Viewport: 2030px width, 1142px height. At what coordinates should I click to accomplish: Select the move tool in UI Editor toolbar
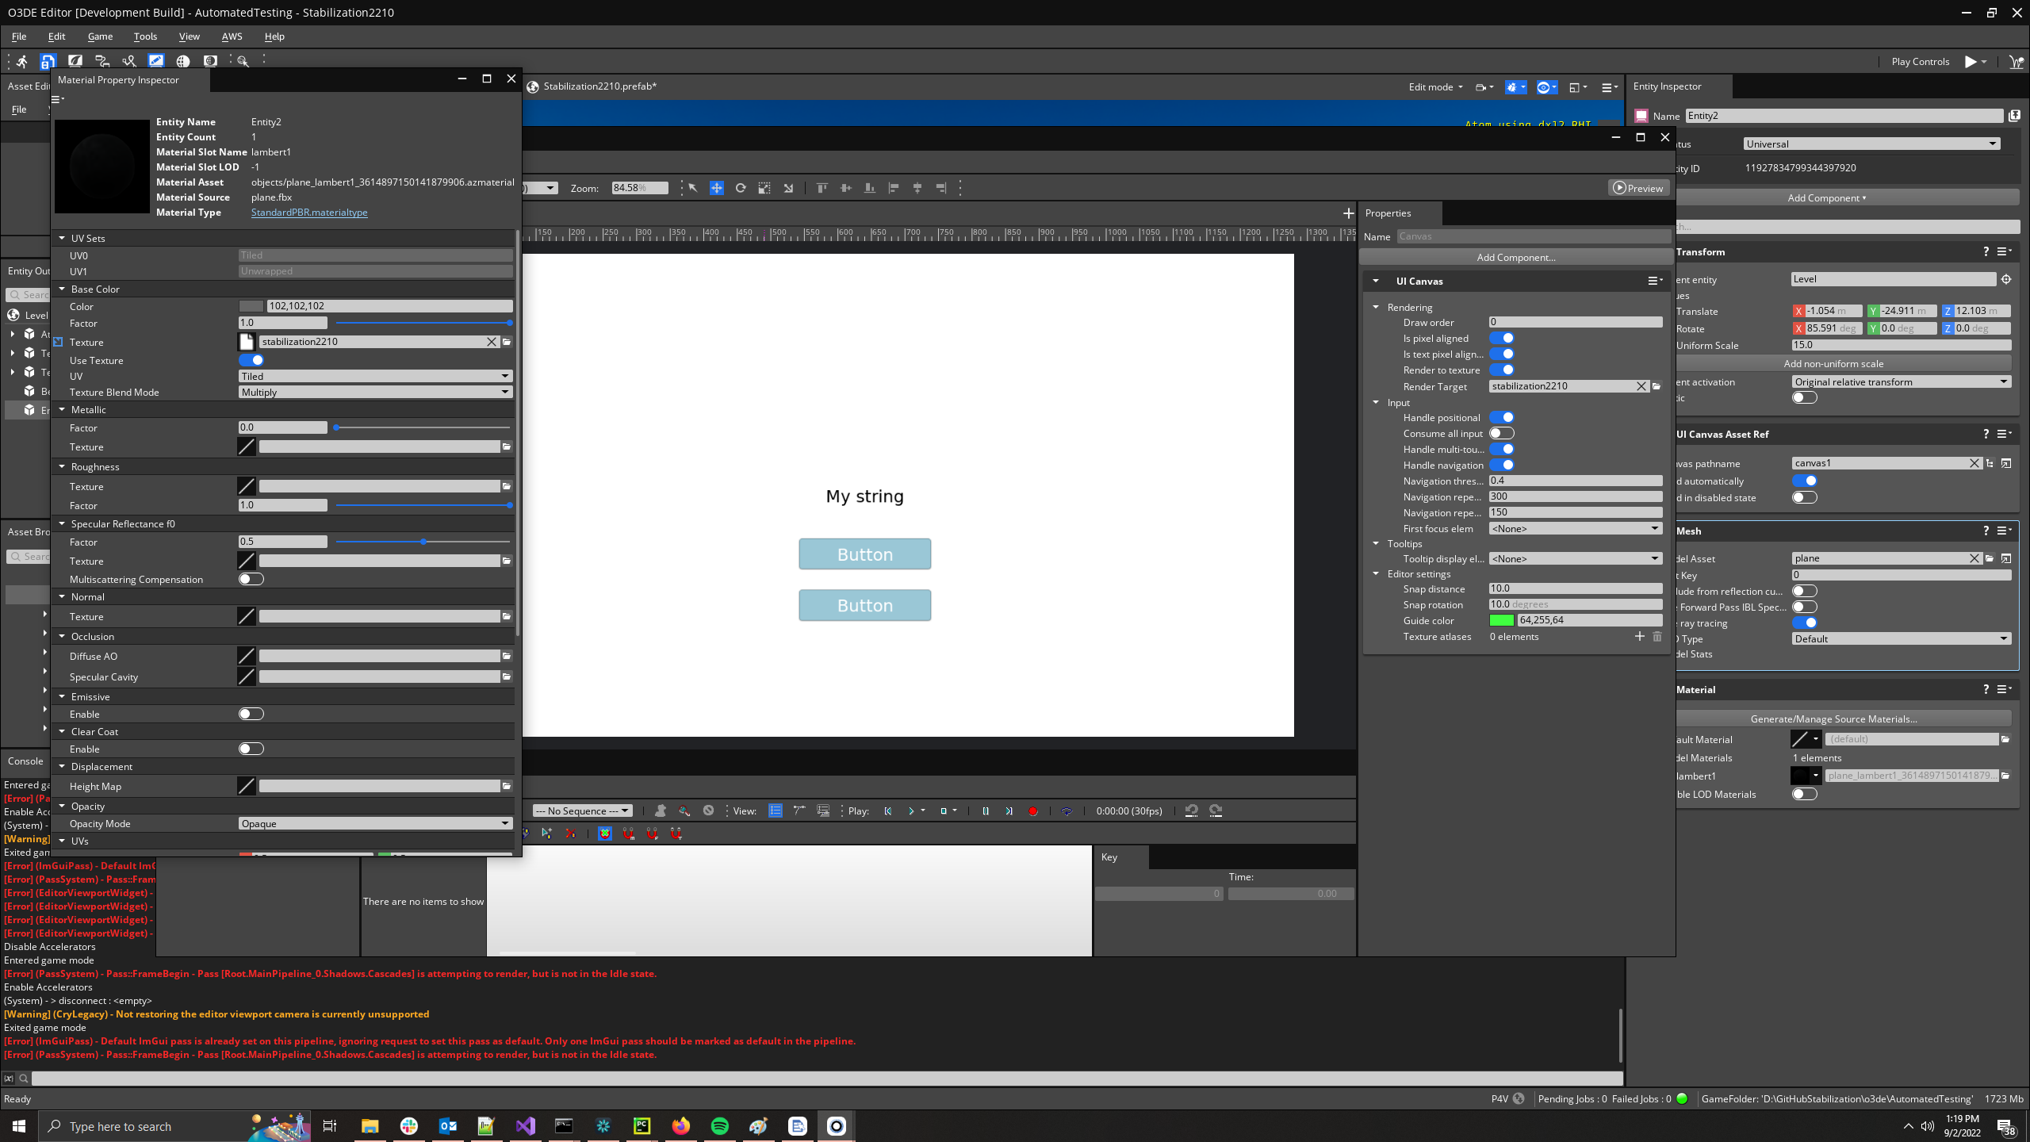[716, 188]
